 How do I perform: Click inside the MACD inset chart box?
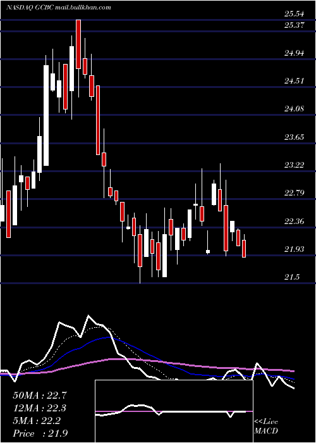pyautogui.click(x=174, y=411)
